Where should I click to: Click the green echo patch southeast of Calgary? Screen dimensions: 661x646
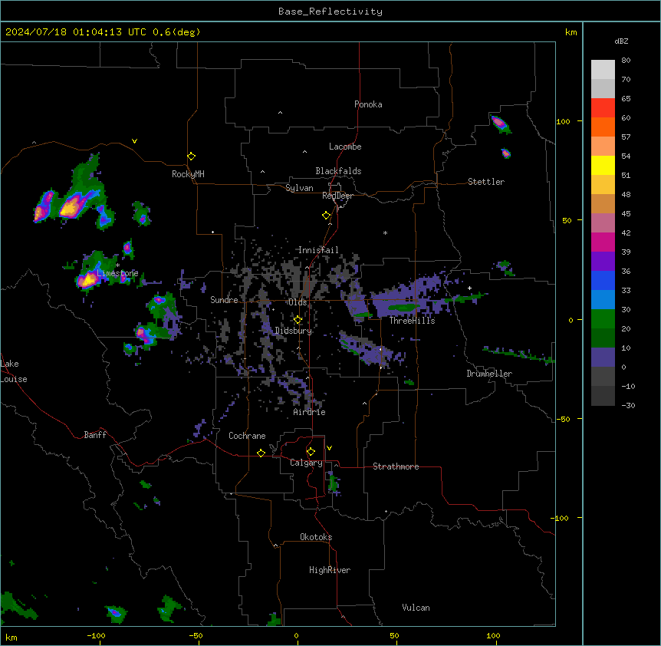(x=334, y=484)
